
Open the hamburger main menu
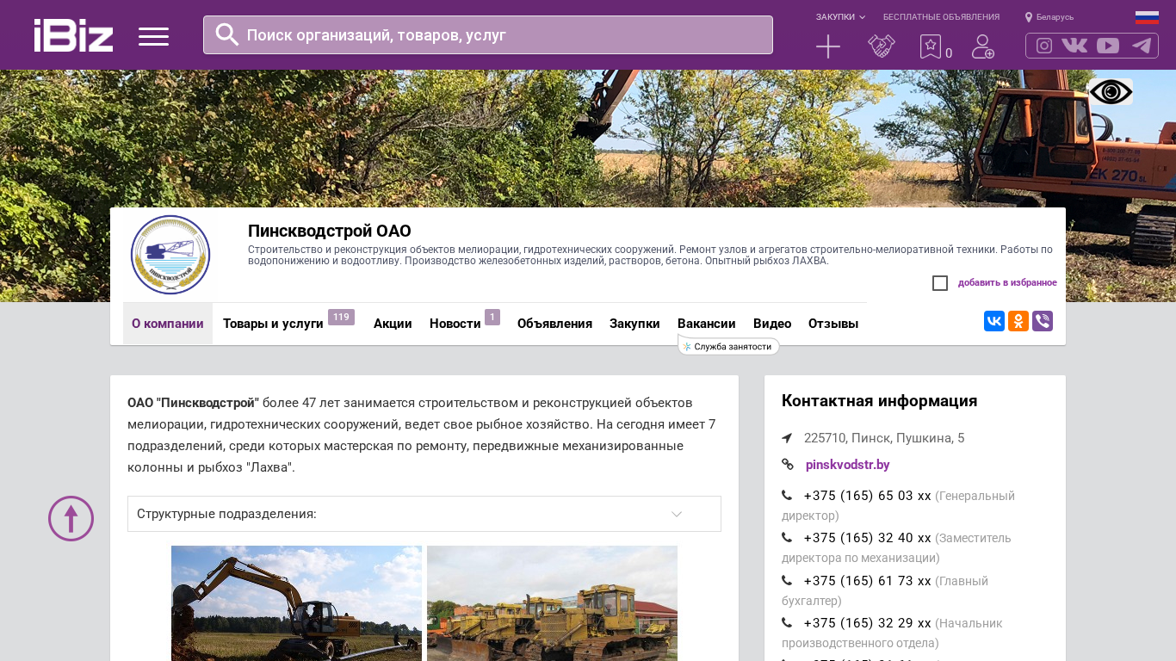(153, 36)
